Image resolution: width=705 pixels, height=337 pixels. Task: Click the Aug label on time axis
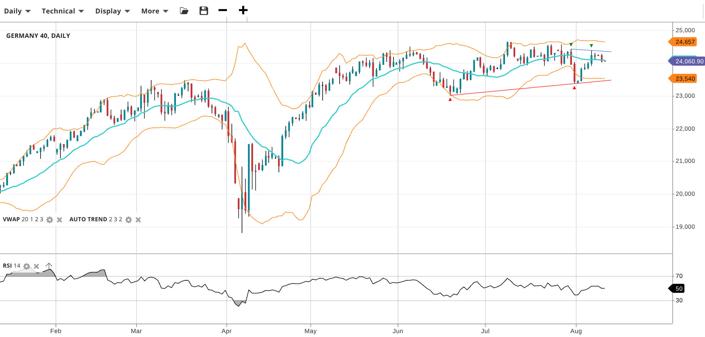(576, 331)
